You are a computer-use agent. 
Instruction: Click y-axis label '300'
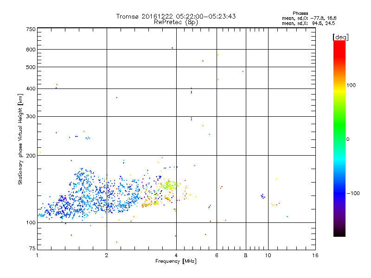coord(31,116)
